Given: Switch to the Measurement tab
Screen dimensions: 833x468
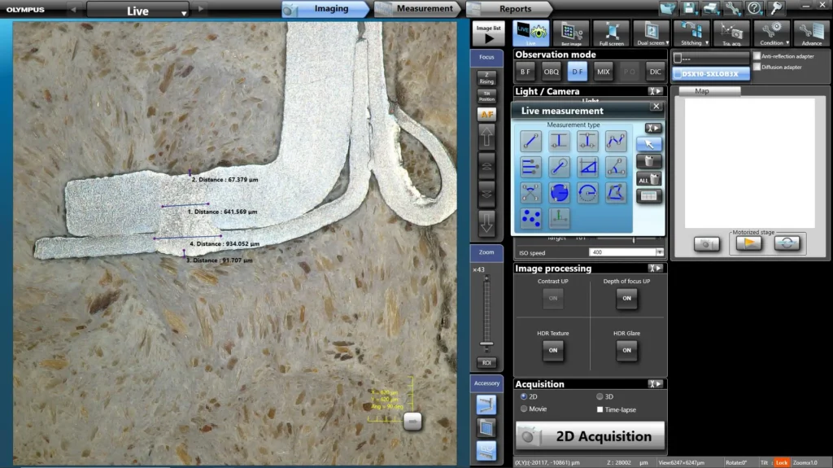Looking at the screenshot, I should coord(417,8).
